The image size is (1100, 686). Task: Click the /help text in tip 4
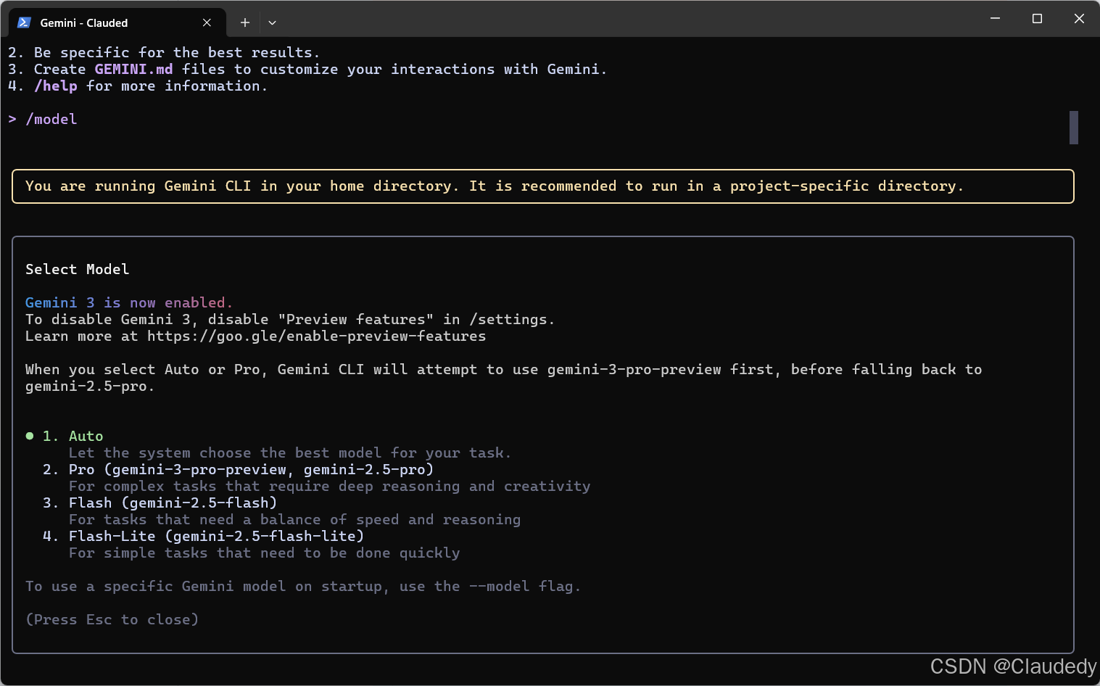(x=56, y=86)
